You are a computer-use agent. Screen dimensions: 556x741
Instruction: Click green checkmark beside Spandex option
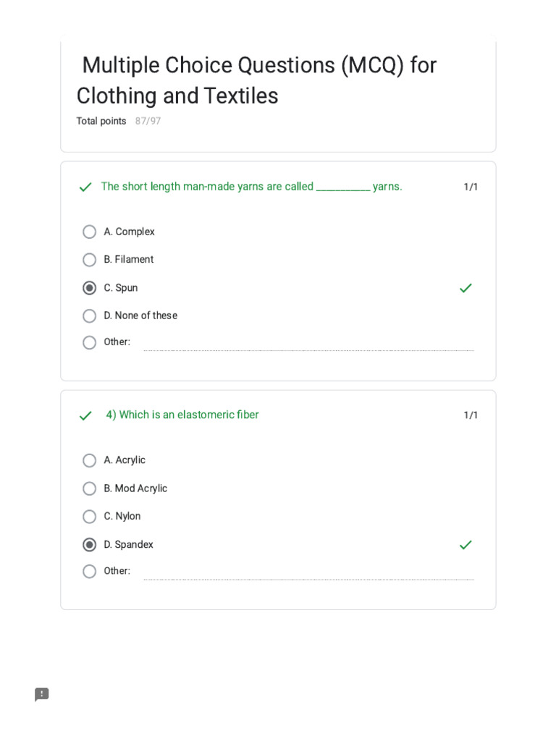click(466, 545)
